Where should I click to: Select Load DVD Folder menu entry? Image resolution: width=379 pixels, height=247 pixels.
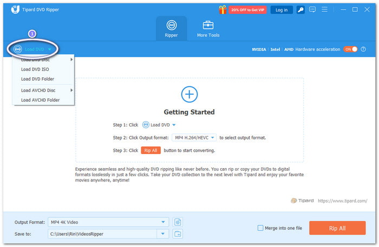[x=43, y=79]
